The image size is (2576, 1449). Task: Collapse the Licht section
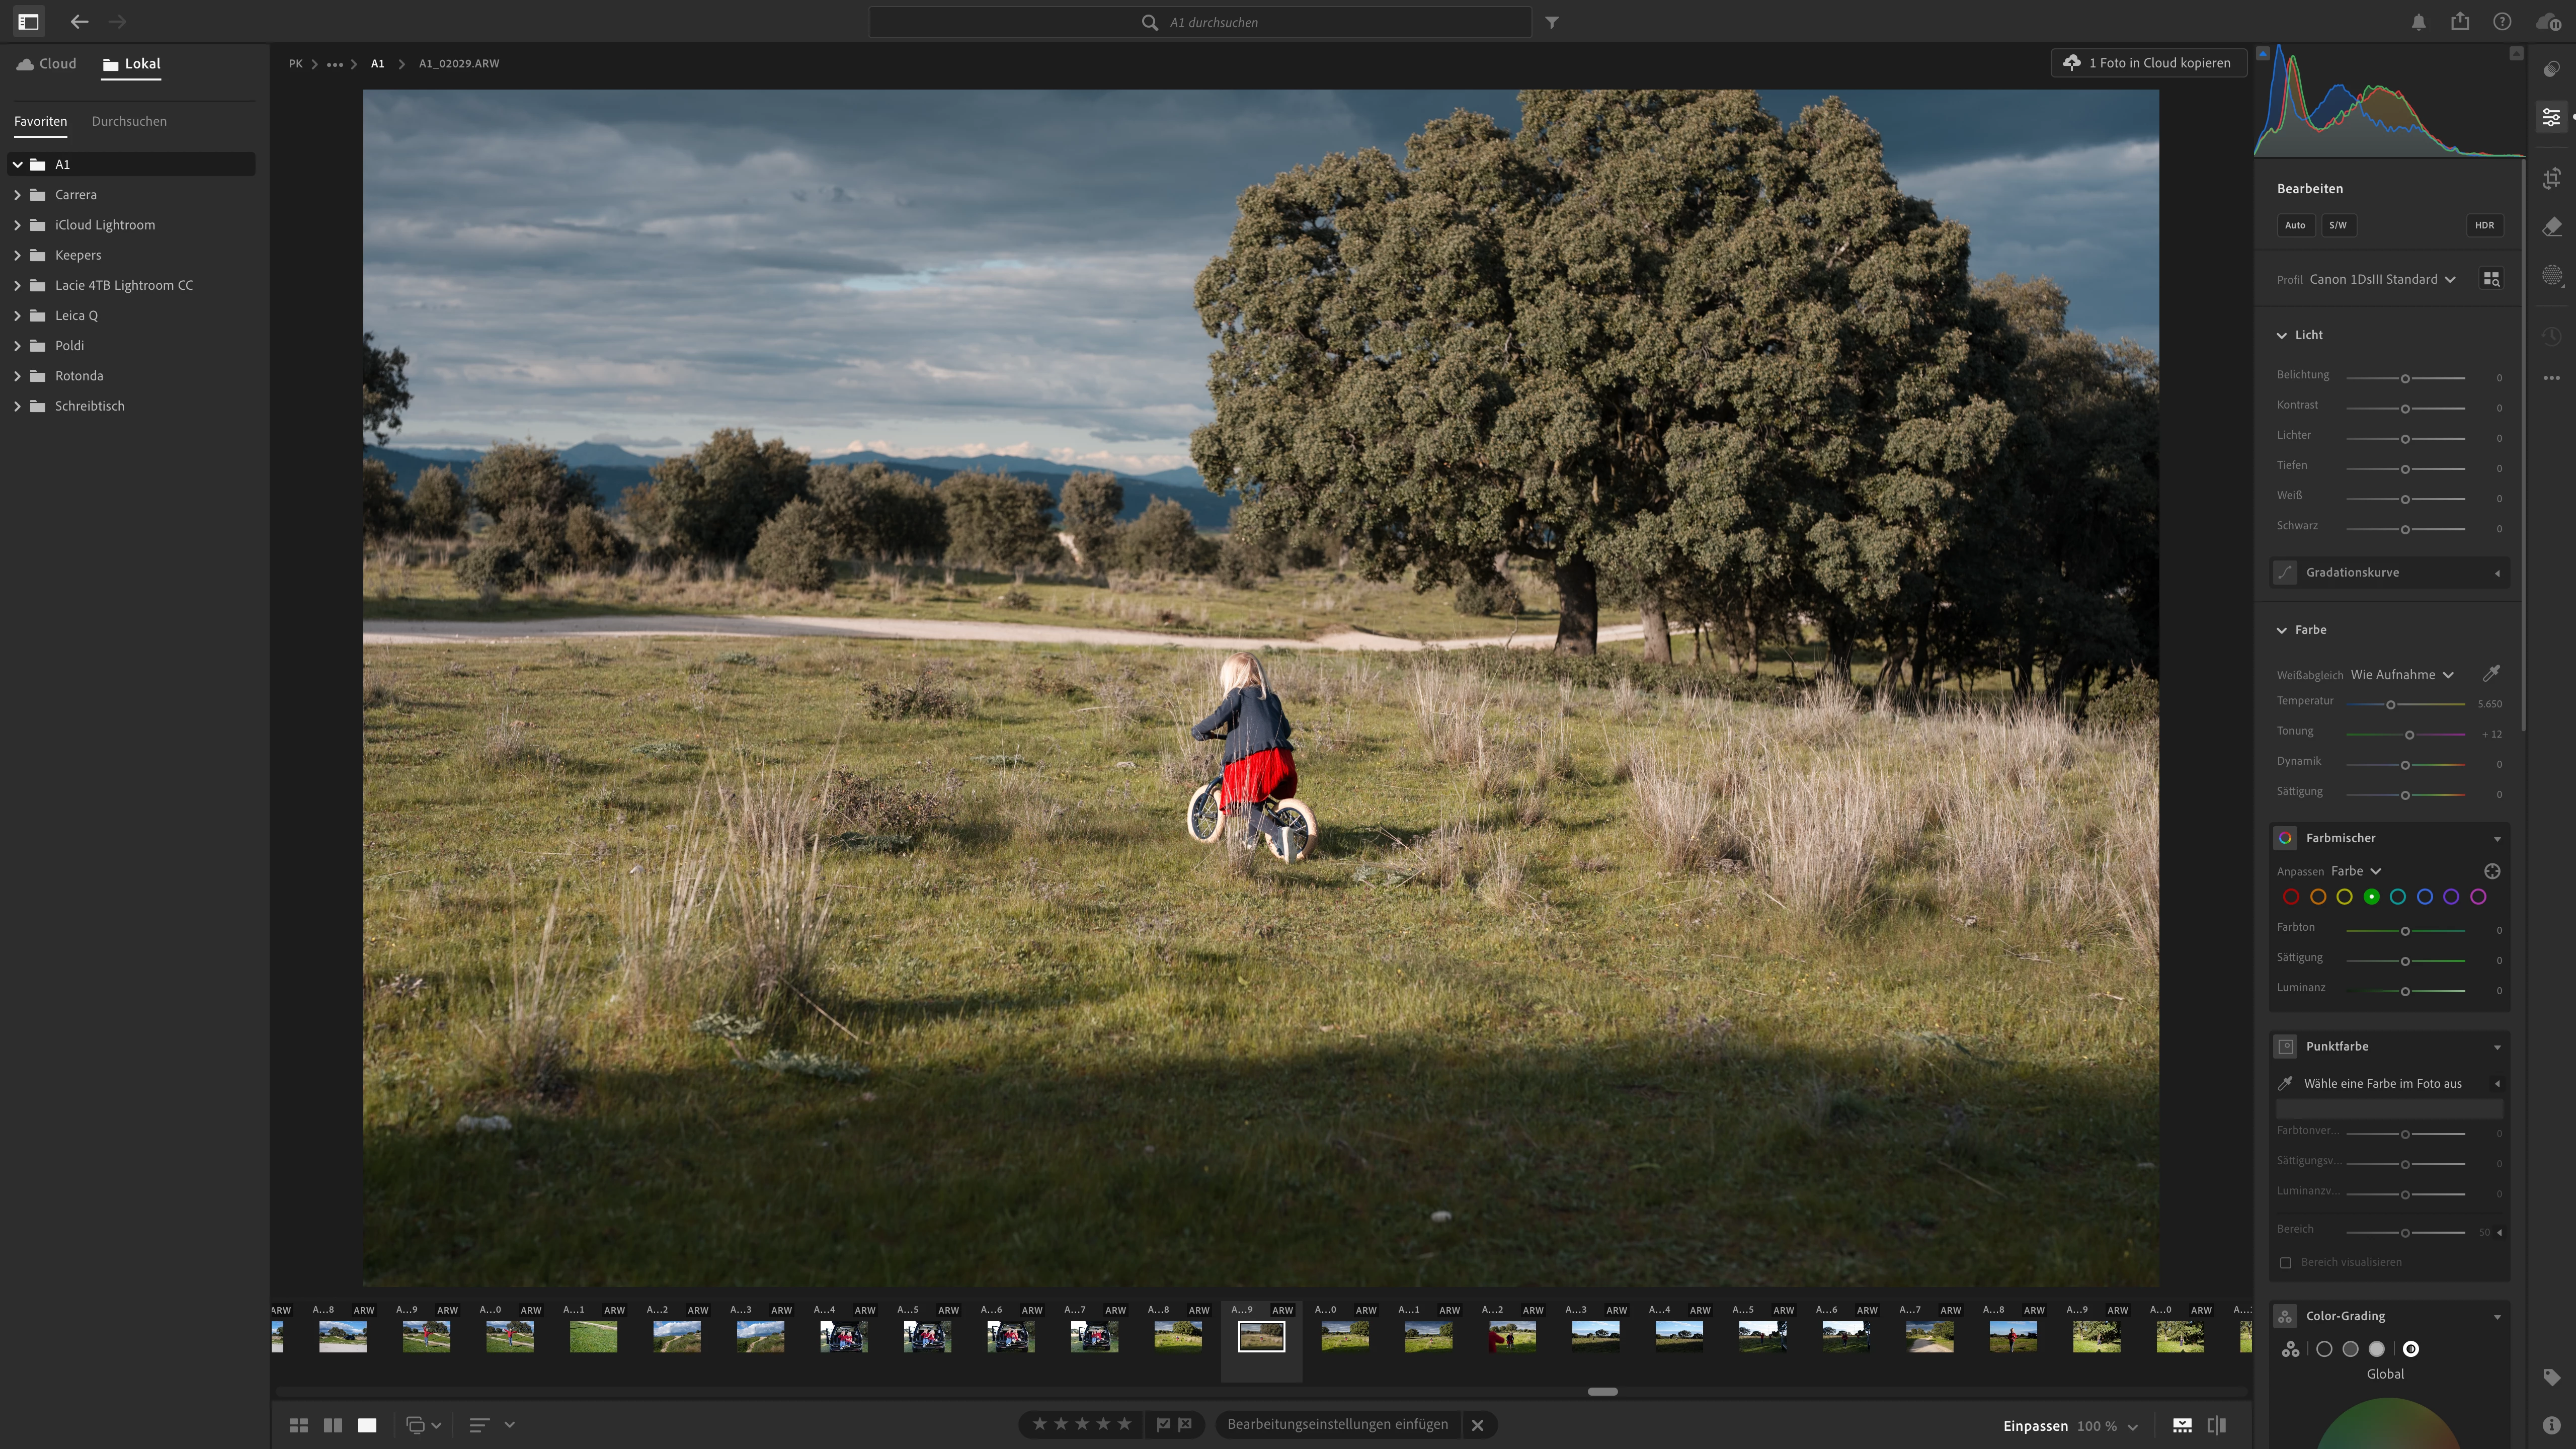[2281, 335]
